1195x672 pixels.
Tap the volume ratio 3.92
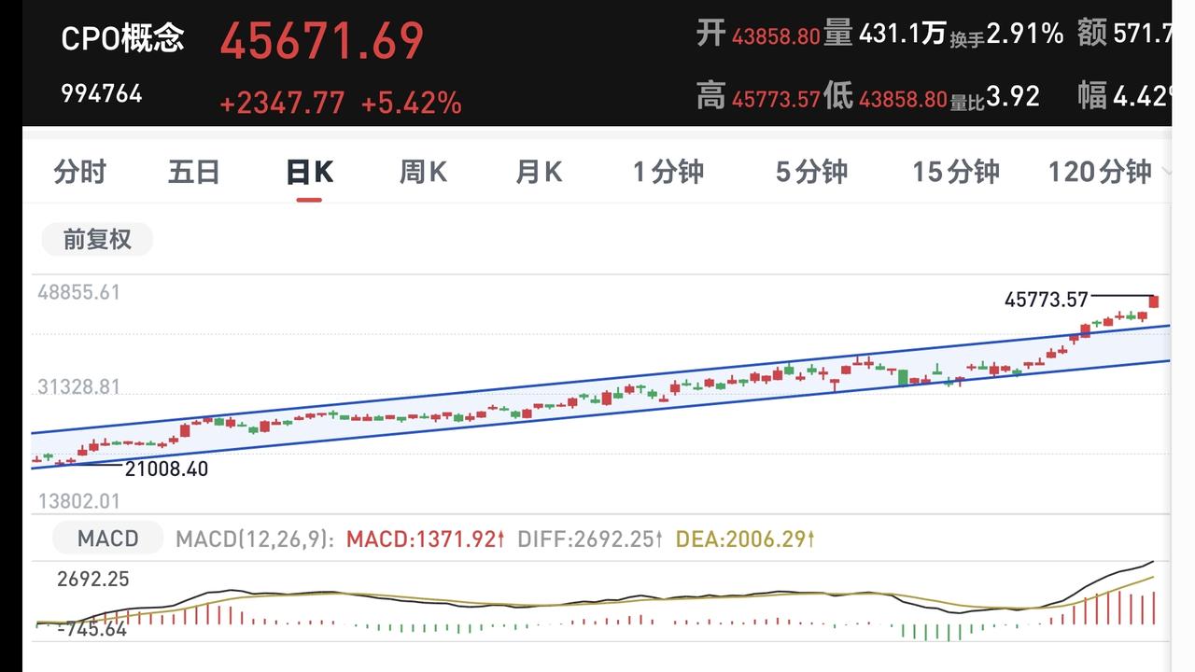coord(1013,96)
